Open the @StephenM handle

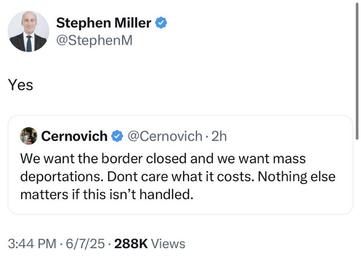(x=95, y=40)
